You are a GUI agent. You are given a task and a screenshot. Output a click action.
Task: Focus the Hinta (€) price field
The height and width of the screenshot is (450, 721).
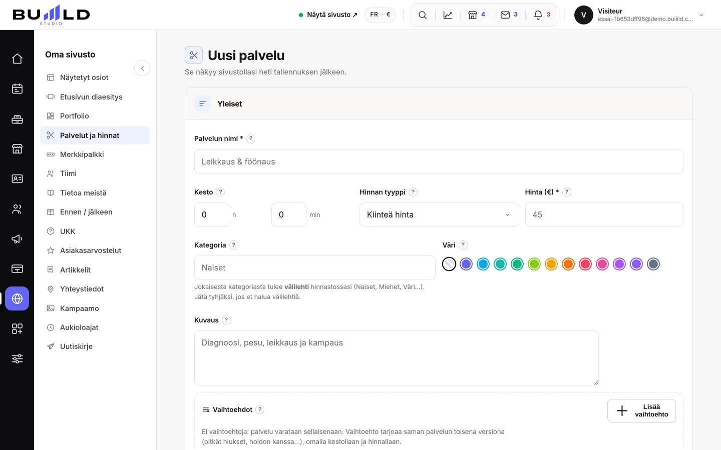coord(604,215)
